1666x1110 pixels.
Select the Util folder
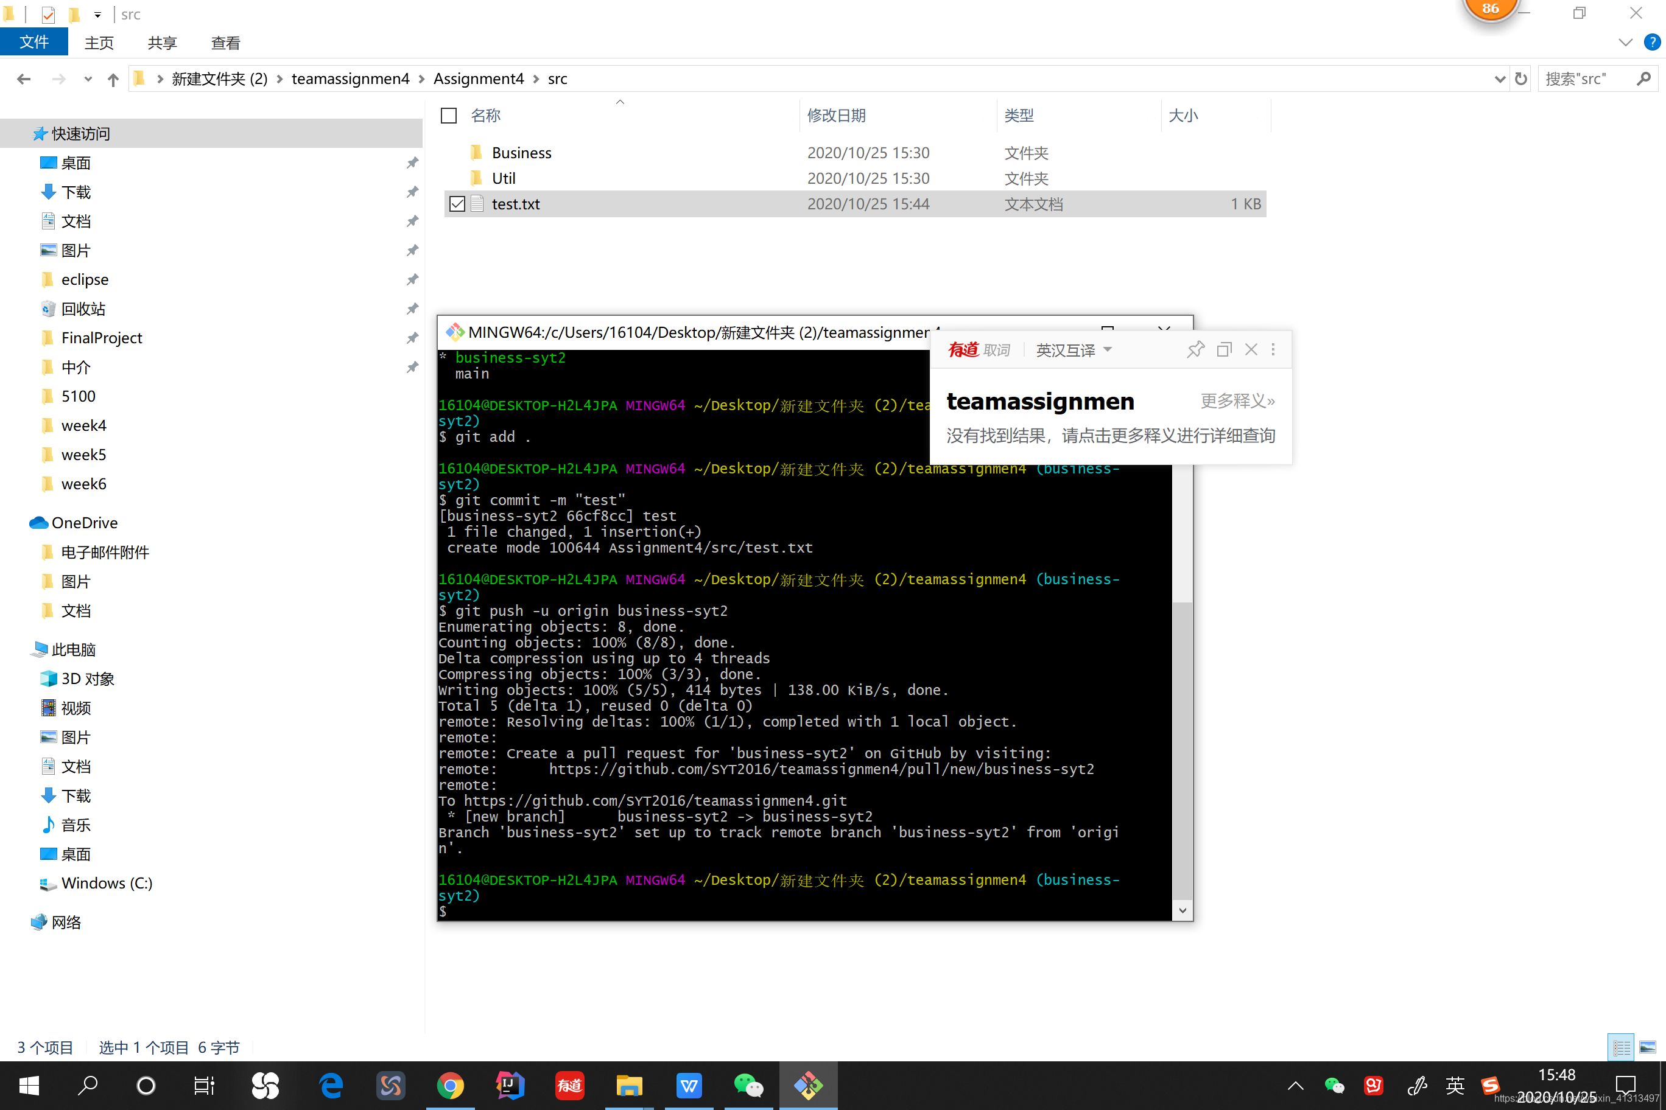click(x=504, y=178)
